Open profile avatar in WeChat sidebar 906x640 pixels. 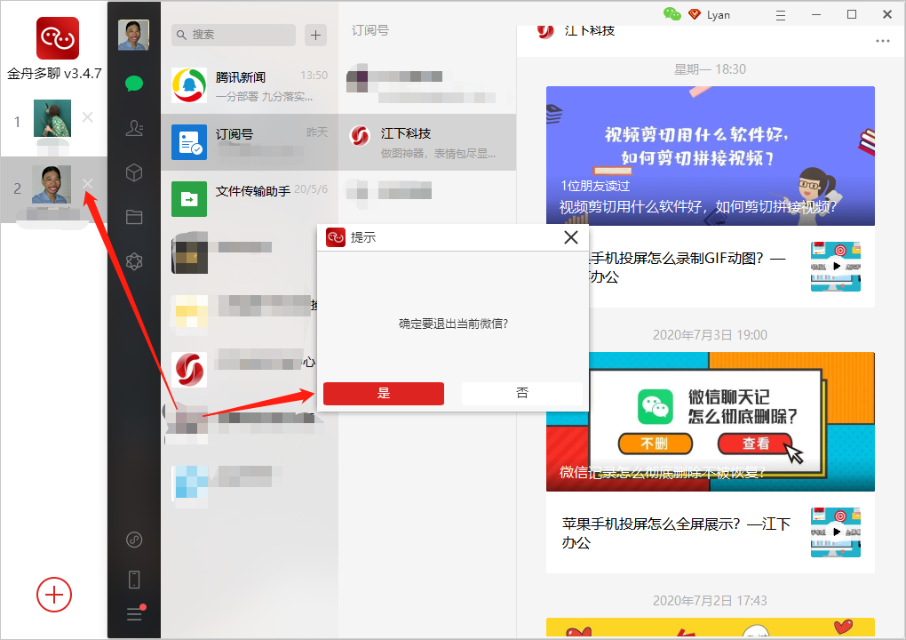(x=133, y=35)
